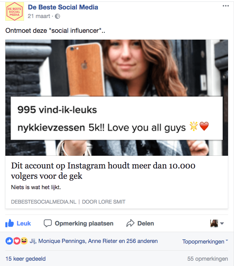Click the speech bubble comment icon
This screenshot has width=234, height=266.
48,223
